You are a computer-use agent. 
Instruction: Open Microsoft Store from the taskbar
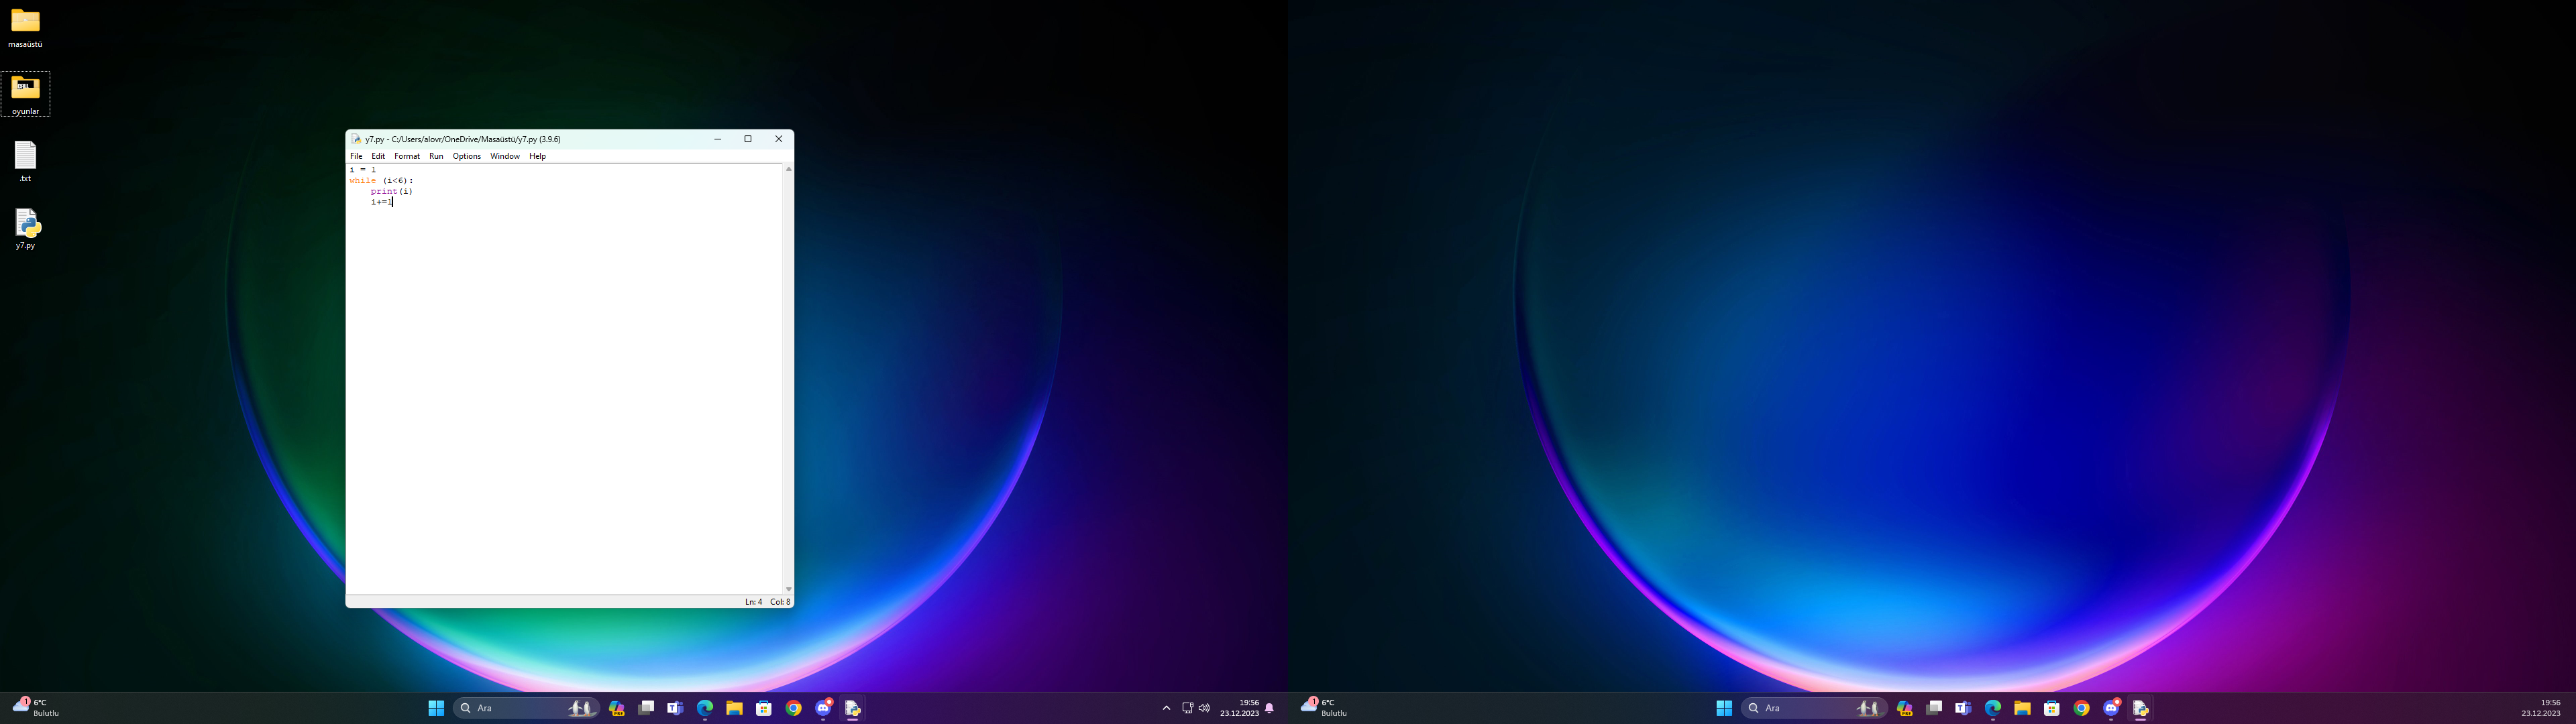click(x=763, y=707)
